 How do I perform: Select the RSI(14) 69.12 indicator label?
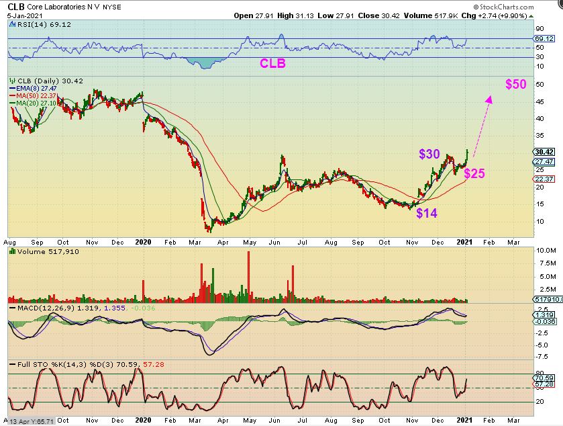coord(44,24)
